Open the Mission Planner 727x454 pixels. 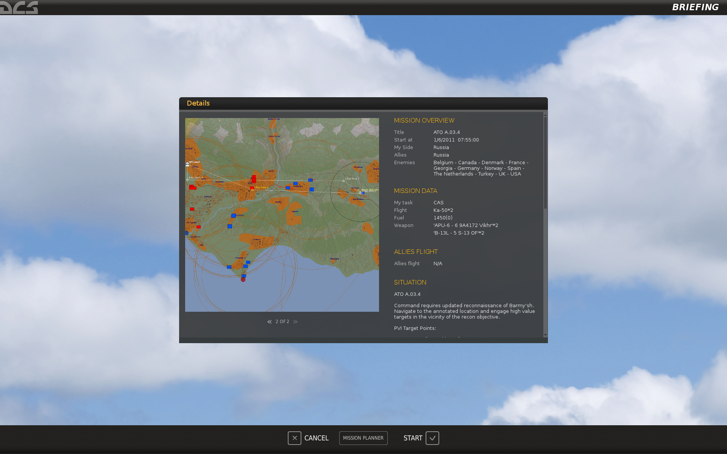pyautogui.click(x=363, y=438)
